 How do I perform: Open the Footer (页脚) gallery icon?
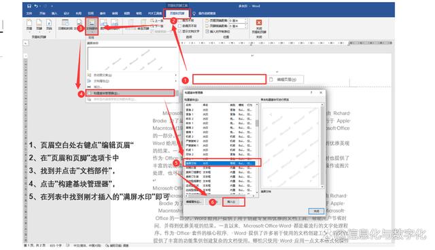(39, 24)
